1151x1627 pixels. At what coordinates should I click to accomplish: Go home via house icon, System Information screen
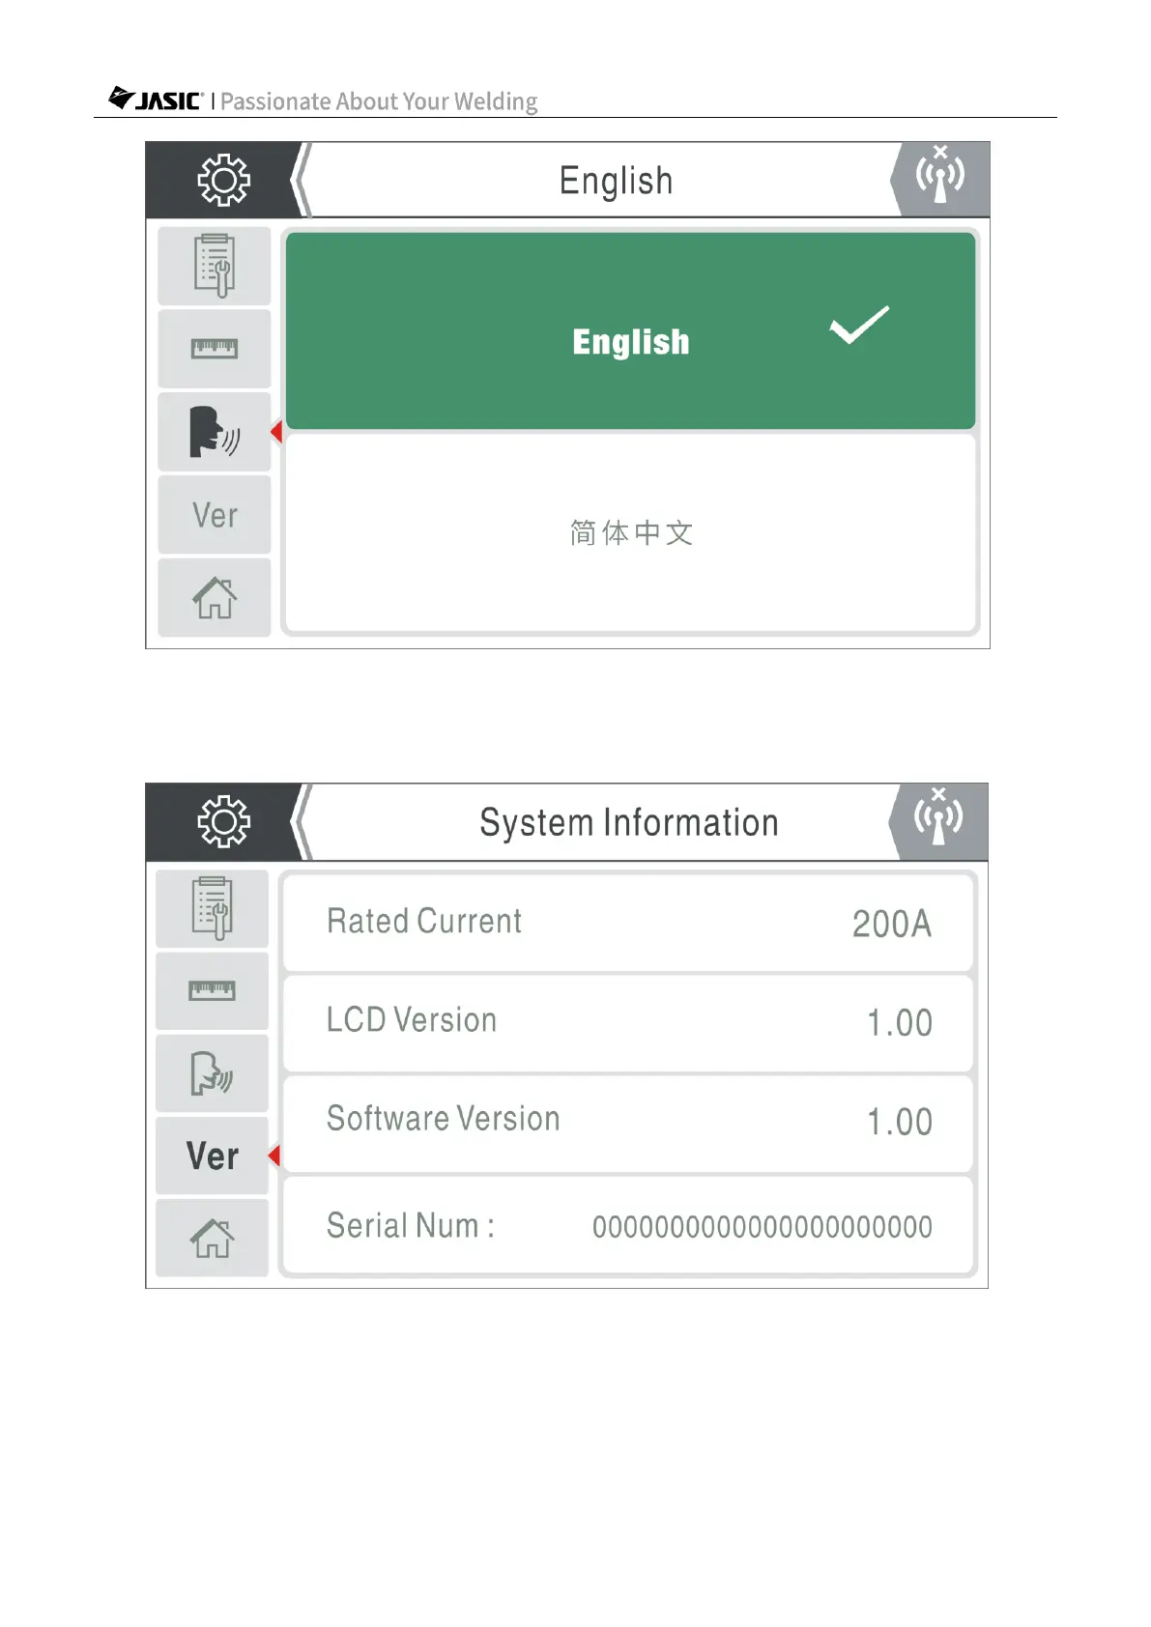tap(213, 1239)
